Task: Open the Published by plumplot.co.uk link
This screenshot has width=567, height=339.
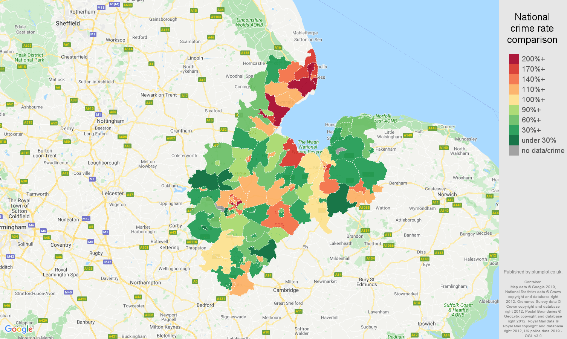Action: tap(532, 272)
